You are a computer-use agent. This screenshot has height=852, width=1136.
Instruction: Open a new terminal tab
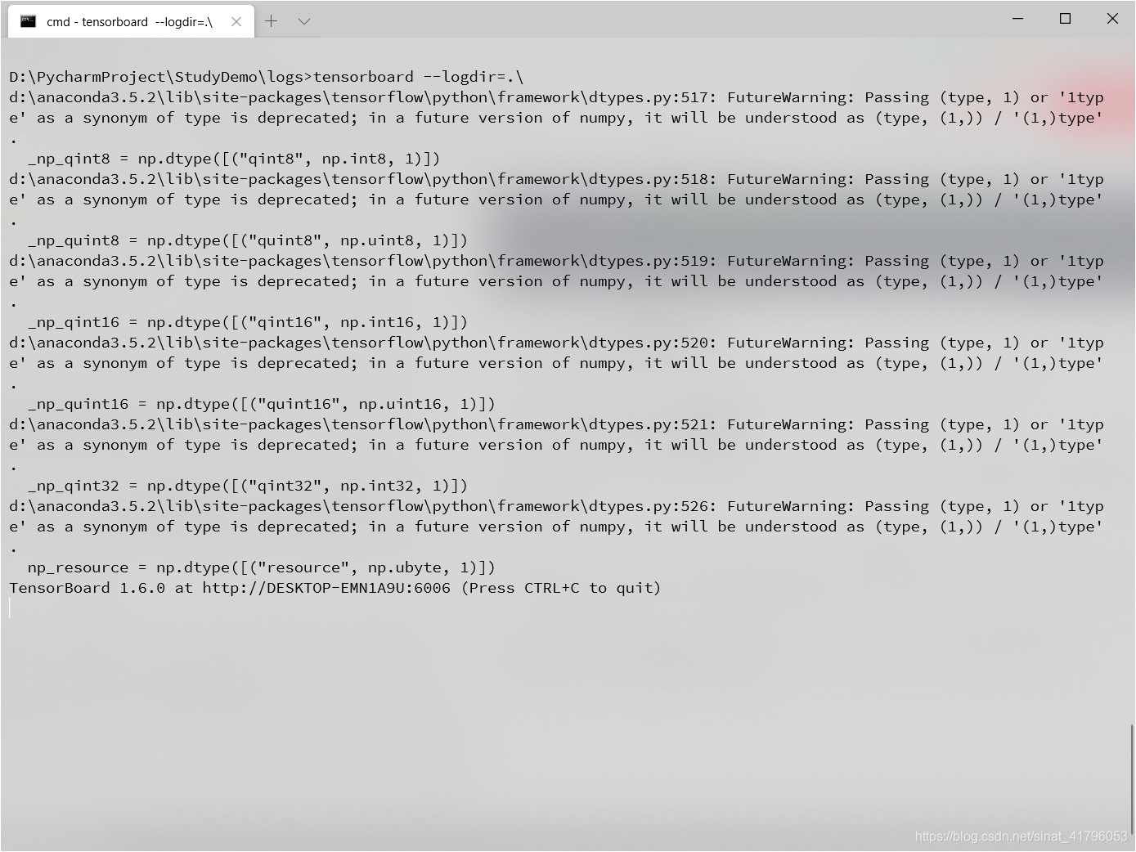272,21
